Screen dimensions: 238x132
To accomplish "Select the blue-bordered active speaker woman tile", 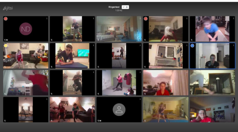I will pos(212,56).
